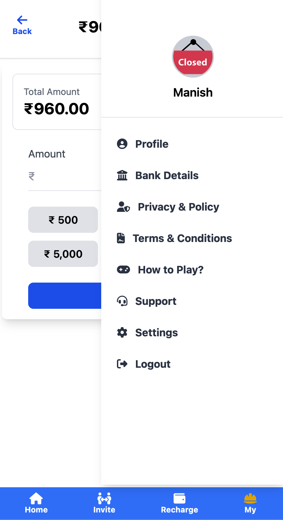This screenshot has width=283, height=520.
Task: Click the Closed profile avatar image
Action: coord(193,57)
